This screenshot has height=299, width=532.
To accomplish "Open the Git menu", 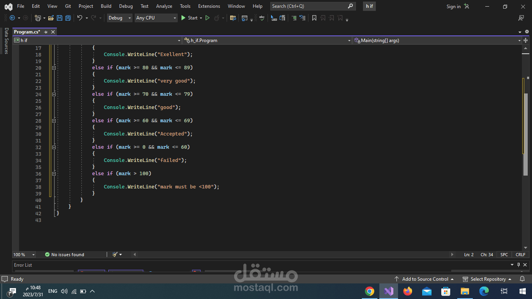I will [68, 6].
